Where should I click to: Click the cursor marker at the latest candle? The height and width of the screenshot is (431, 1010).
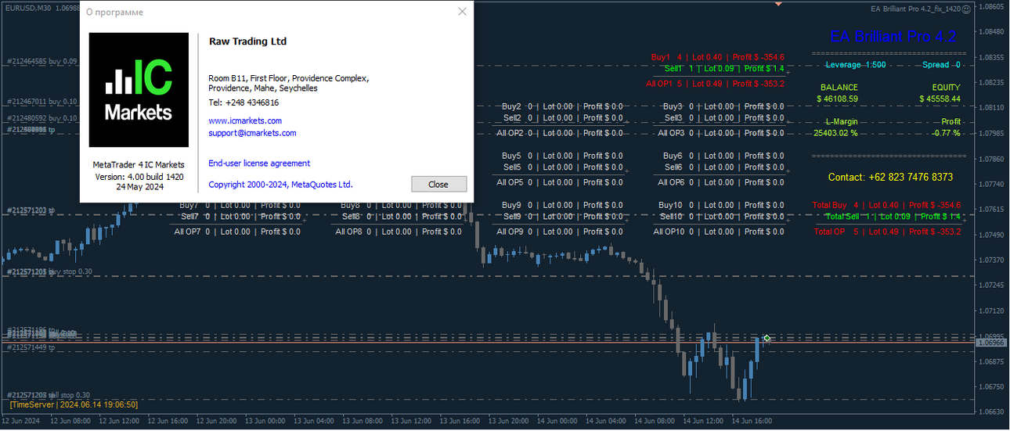(x=767, y=338)
